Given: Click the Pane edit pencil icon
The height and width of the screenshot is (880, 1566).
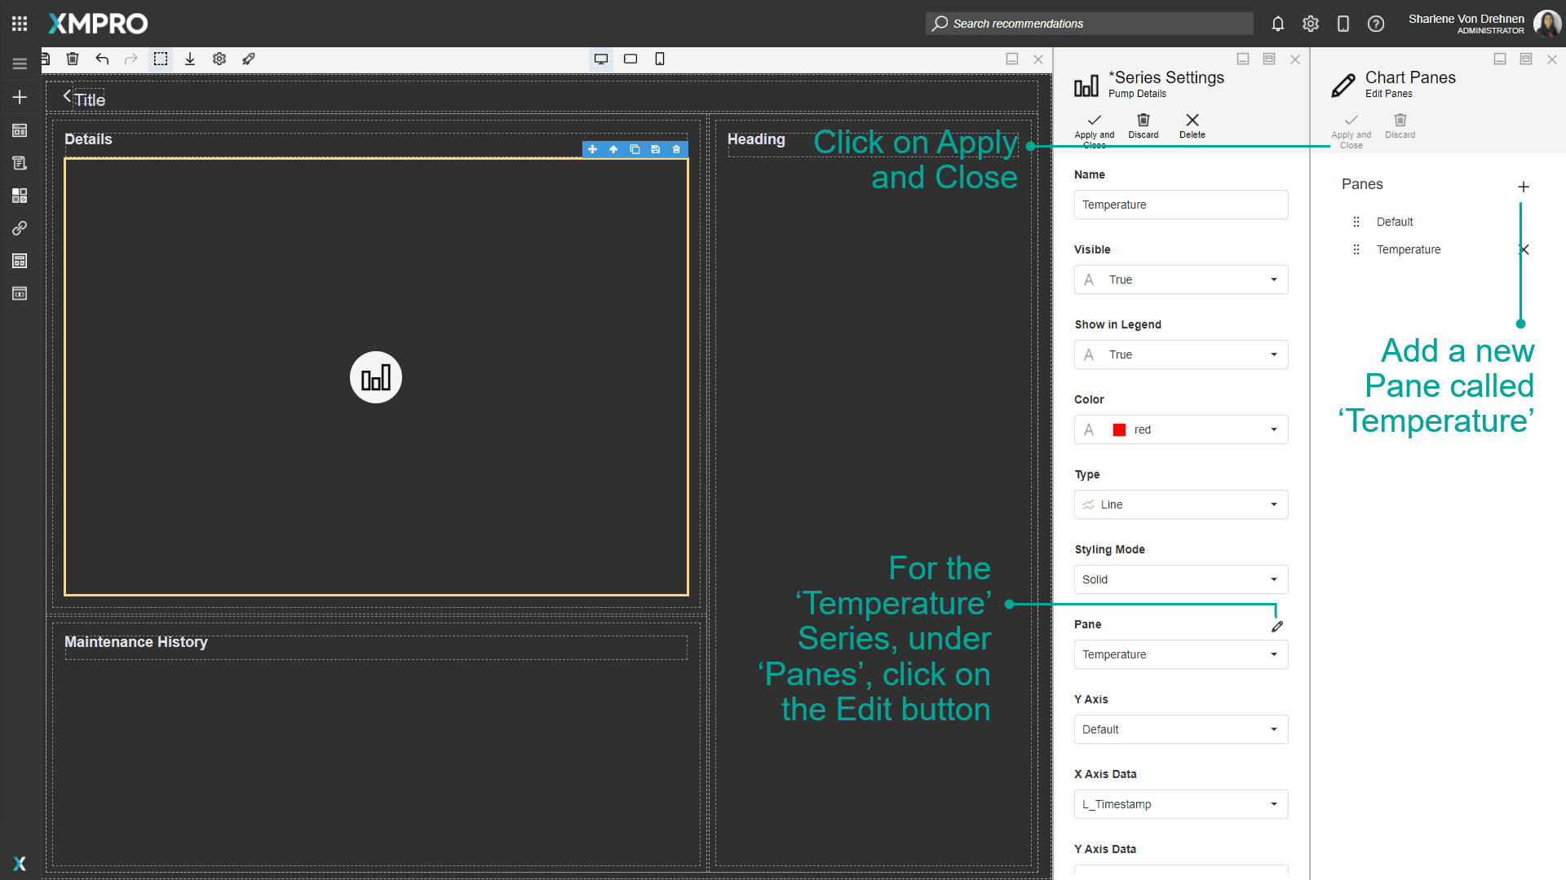Looking at the screenshot, I should (1277, 627).
